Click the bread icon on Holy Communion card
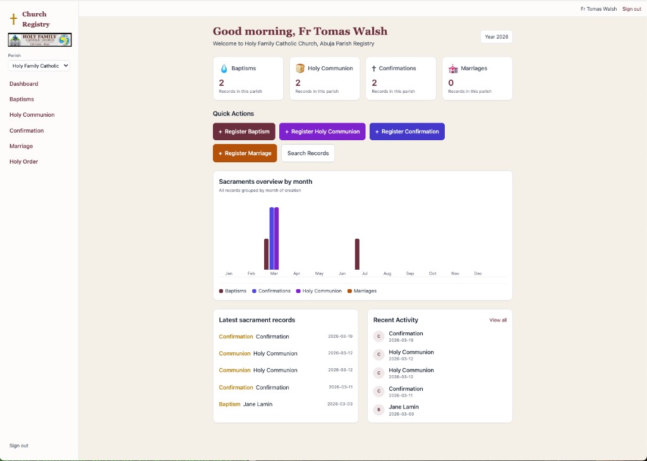647x461 pixels. 301,68
